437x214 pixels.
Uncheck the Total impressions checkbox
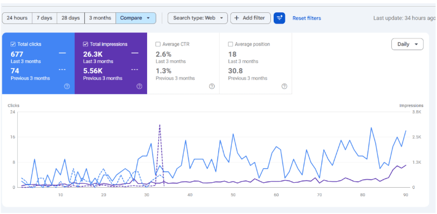click(x=85, y=44)
